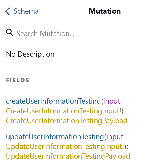Click the opening parenthesis after createUserInformationTesting
The width and height of the screenshot is (154, 167).
coord(102,101)
